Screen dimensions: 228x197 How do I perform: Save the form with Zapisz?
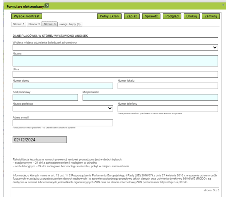[132, 16]
